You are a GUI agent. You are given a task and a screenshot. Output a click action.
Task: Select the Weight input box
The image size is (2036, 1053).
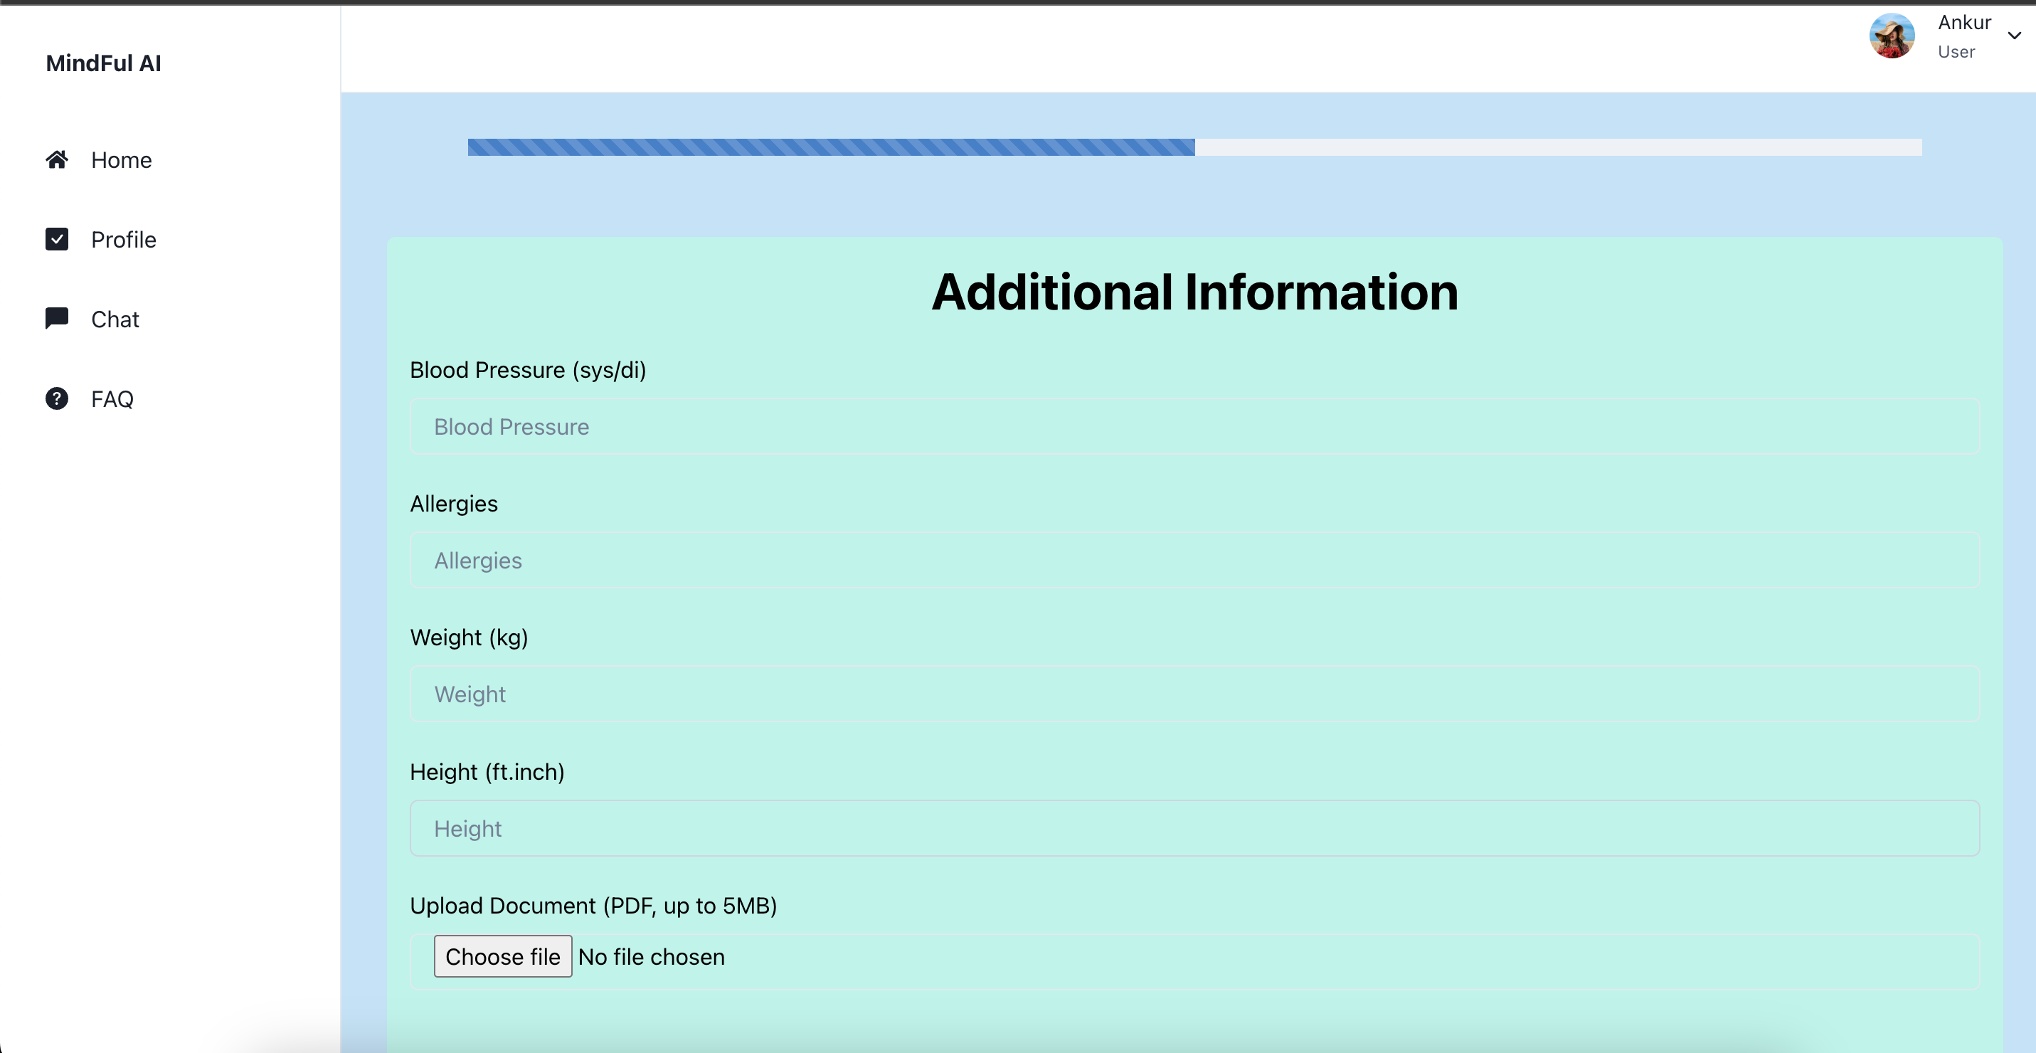coord(1194,694)
